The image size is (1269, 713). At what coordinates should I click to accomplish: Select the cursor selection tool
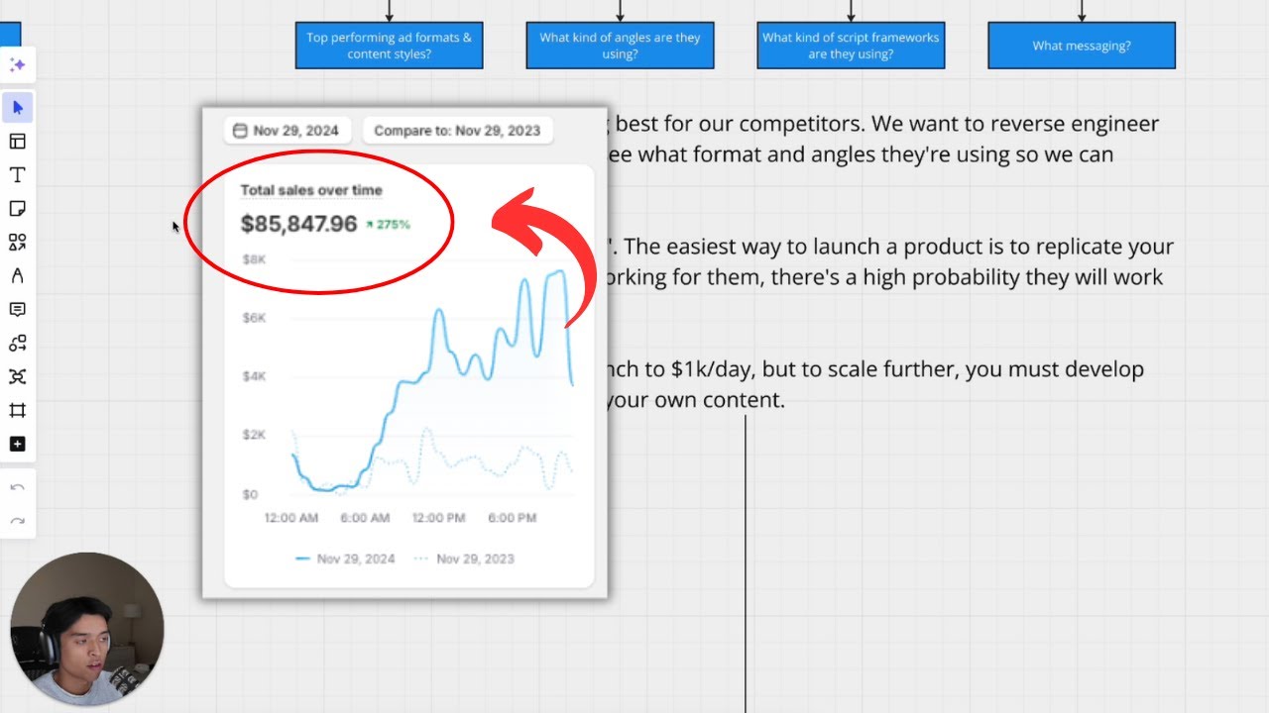[x=17, y=107]
